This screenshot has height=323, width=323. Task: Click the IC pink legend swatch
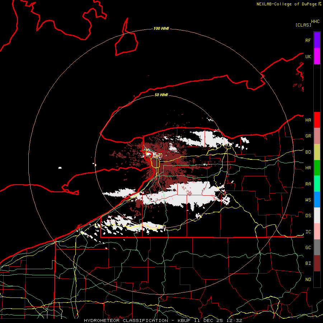point(317,231)
